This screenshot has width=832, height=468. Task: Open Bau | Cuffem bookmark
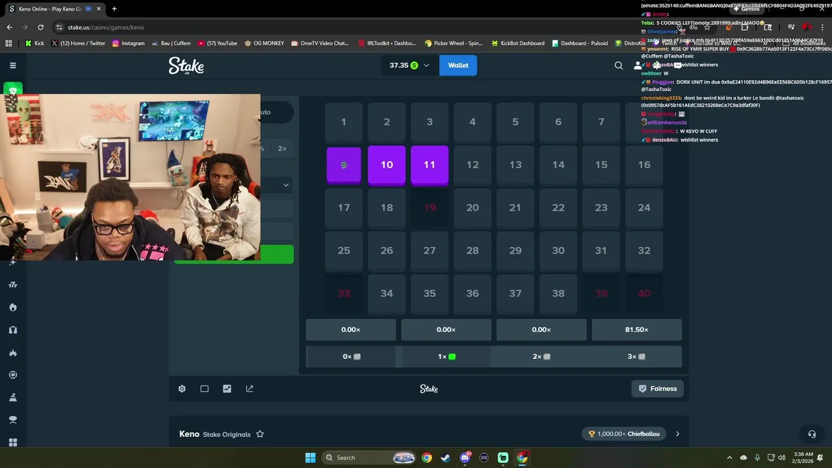[171, 44]
